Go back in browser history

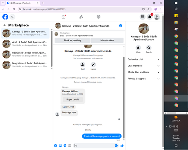pyautogui.click(x=3, y=9)
